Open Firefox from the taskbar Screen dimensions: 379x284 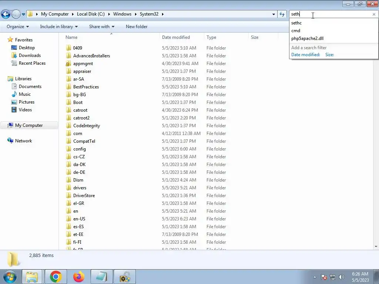pyautogui.click(x=78, y=277)
